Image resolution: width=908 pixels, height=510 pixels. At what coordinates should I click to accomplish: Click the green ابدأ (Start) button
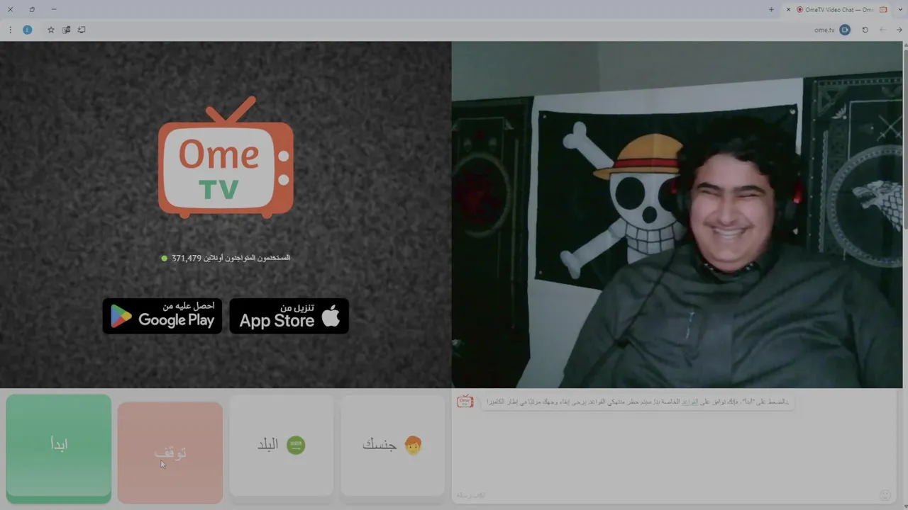point(59,448)
